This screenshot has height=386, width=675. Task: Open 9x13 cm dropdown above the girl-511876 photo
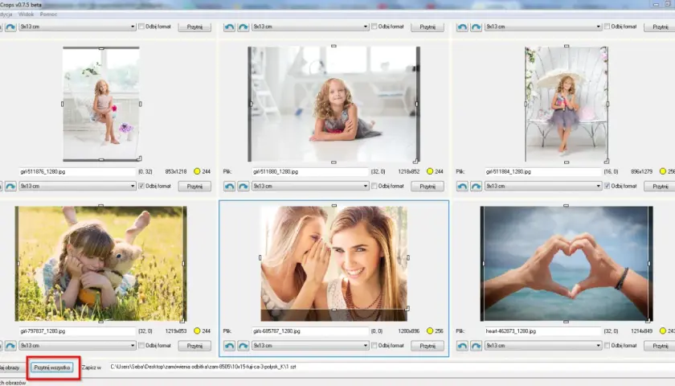(77, 27)
